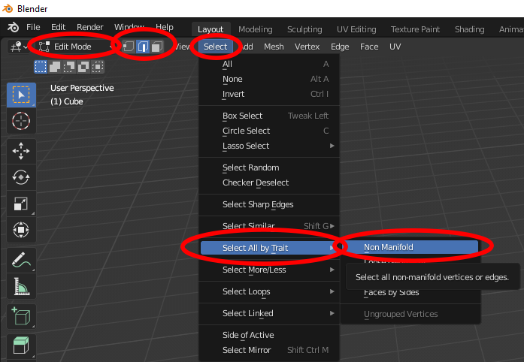Click the Select header menu
This screenshot has height=362, width=524.
click(x=216, y=47)
